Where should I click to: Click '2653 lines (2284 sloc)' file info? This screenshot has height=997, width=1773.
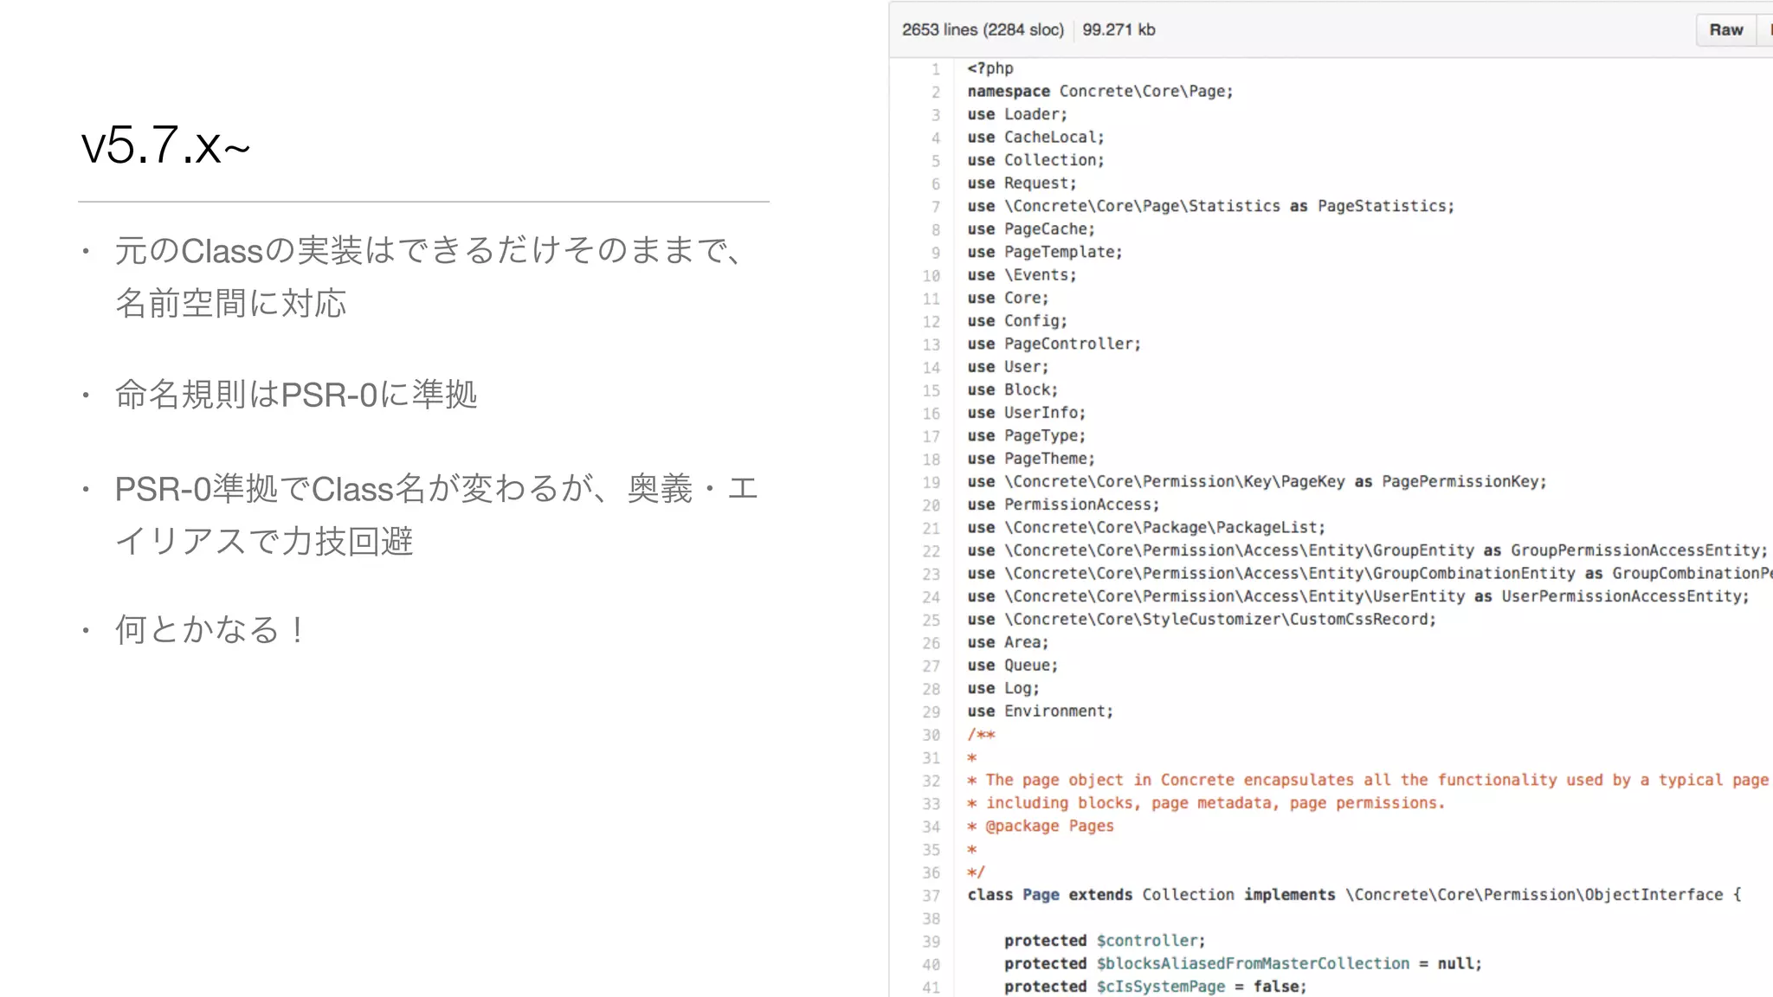pos(983,29)
